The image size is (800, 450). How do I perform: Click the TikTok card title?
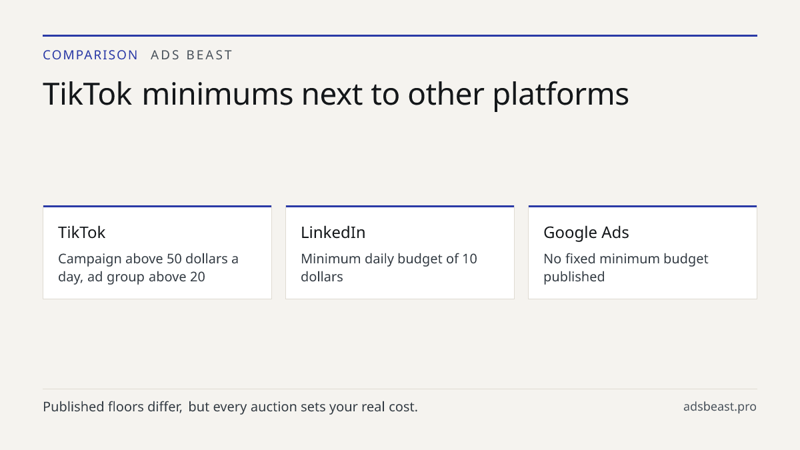(x=81, y=233)
